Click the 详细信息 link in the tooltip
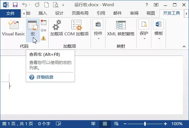Viewport: 189px width, 128px height. coord(45,77)
